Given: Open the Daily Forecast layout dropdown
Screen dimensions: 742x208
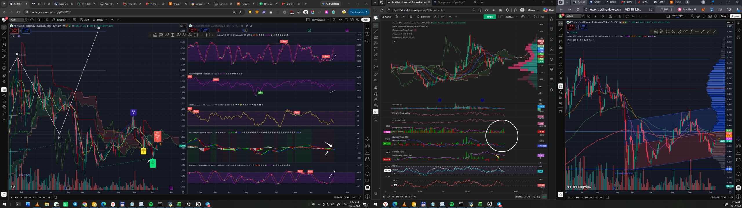Looking at the screenshot, I should pos(328,20).
